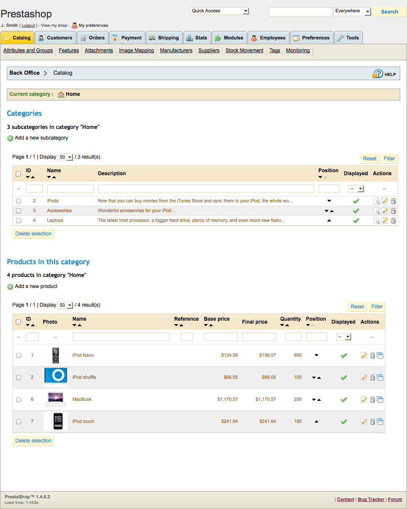
Task: Expand the Everywhere search scope dropdown
Action: tap(352, 11)
